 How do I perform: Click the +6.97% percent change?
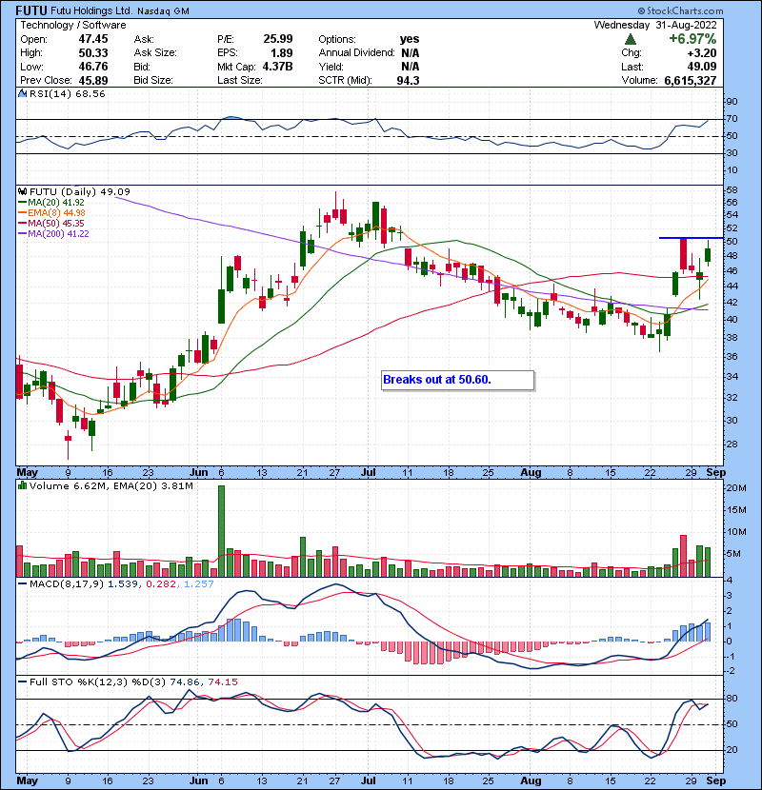[x=692, y=39]
